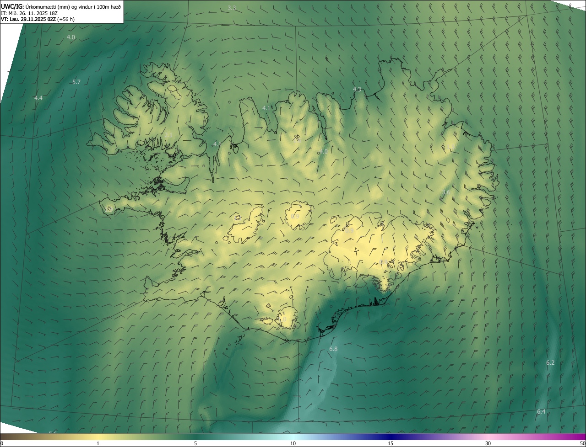Click the 4.3 value label on the map
Screen dimensions: 586x447
[357, 90]
